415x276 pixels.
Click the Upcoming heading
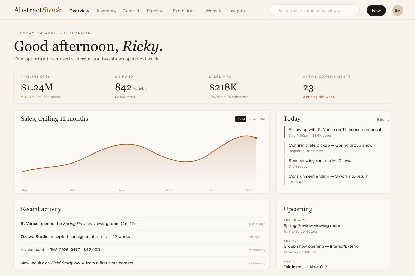coord(298,209)
